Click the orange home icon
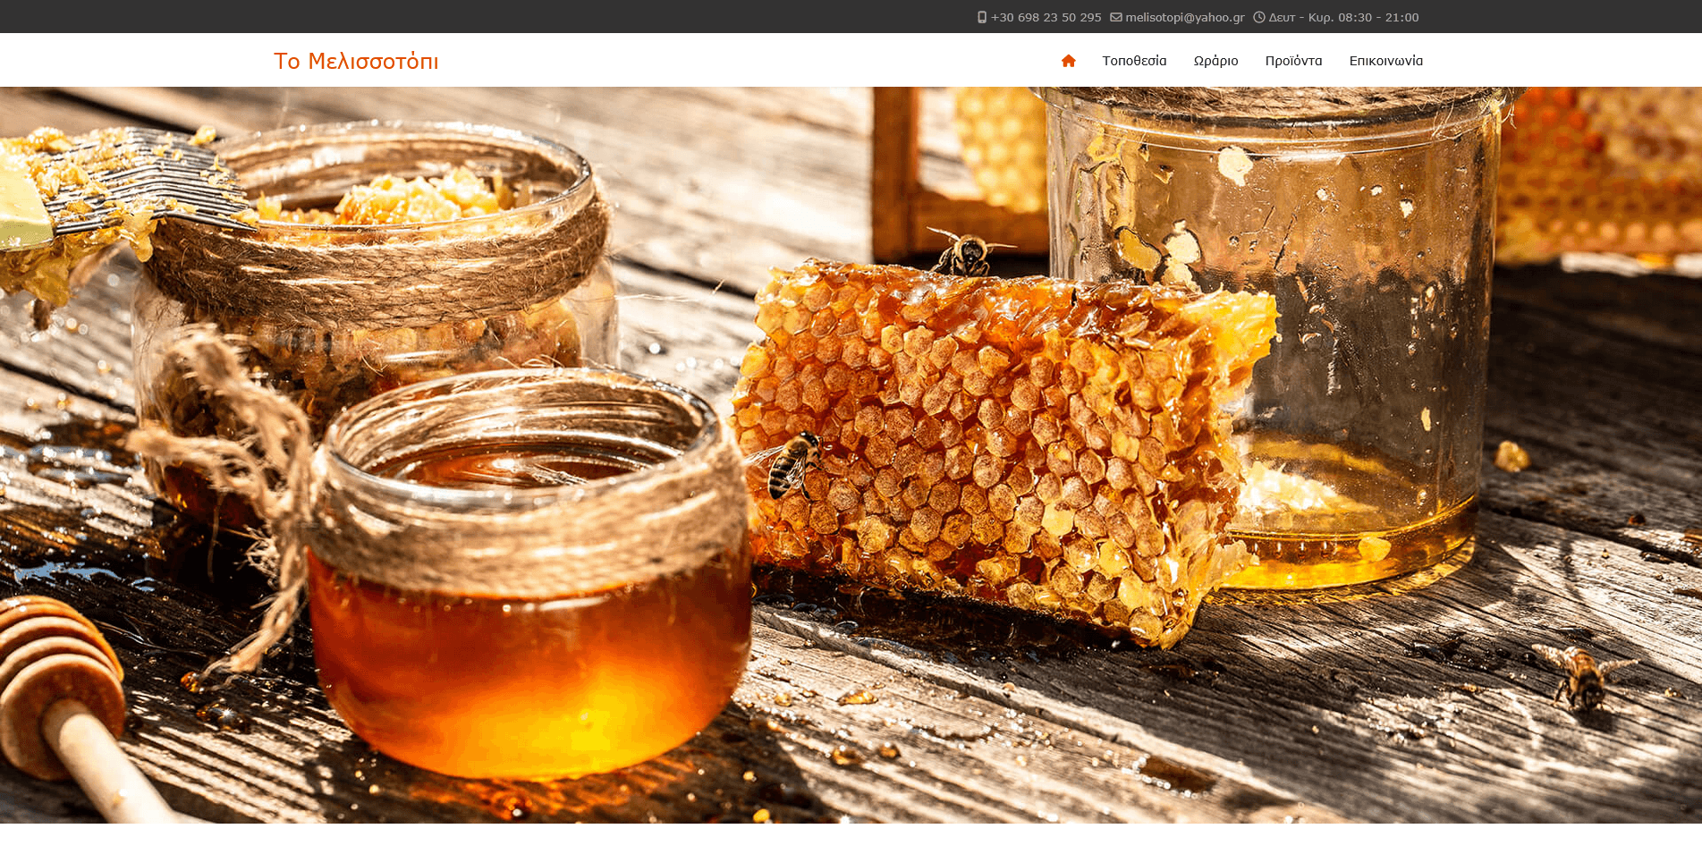Screen dimensions: 1702x854 click(1068, 61)
